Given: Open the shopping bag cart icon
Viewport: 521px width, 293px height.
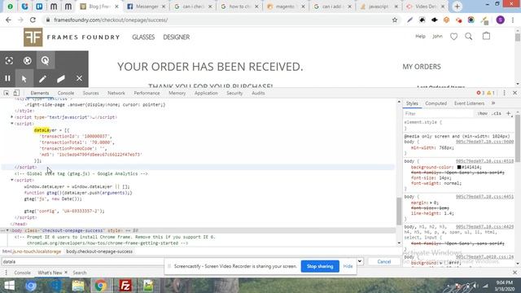Looking at the screenshot, I should [x=486, y=36].
